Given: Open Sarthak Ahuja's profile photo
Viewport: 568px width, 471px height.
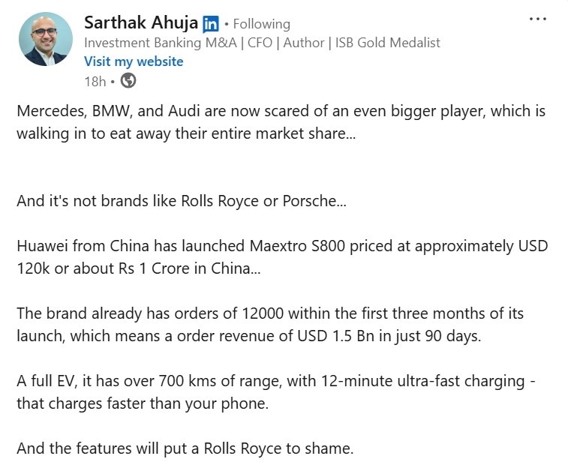Looking at the screenshot, I should coord(46,39).
